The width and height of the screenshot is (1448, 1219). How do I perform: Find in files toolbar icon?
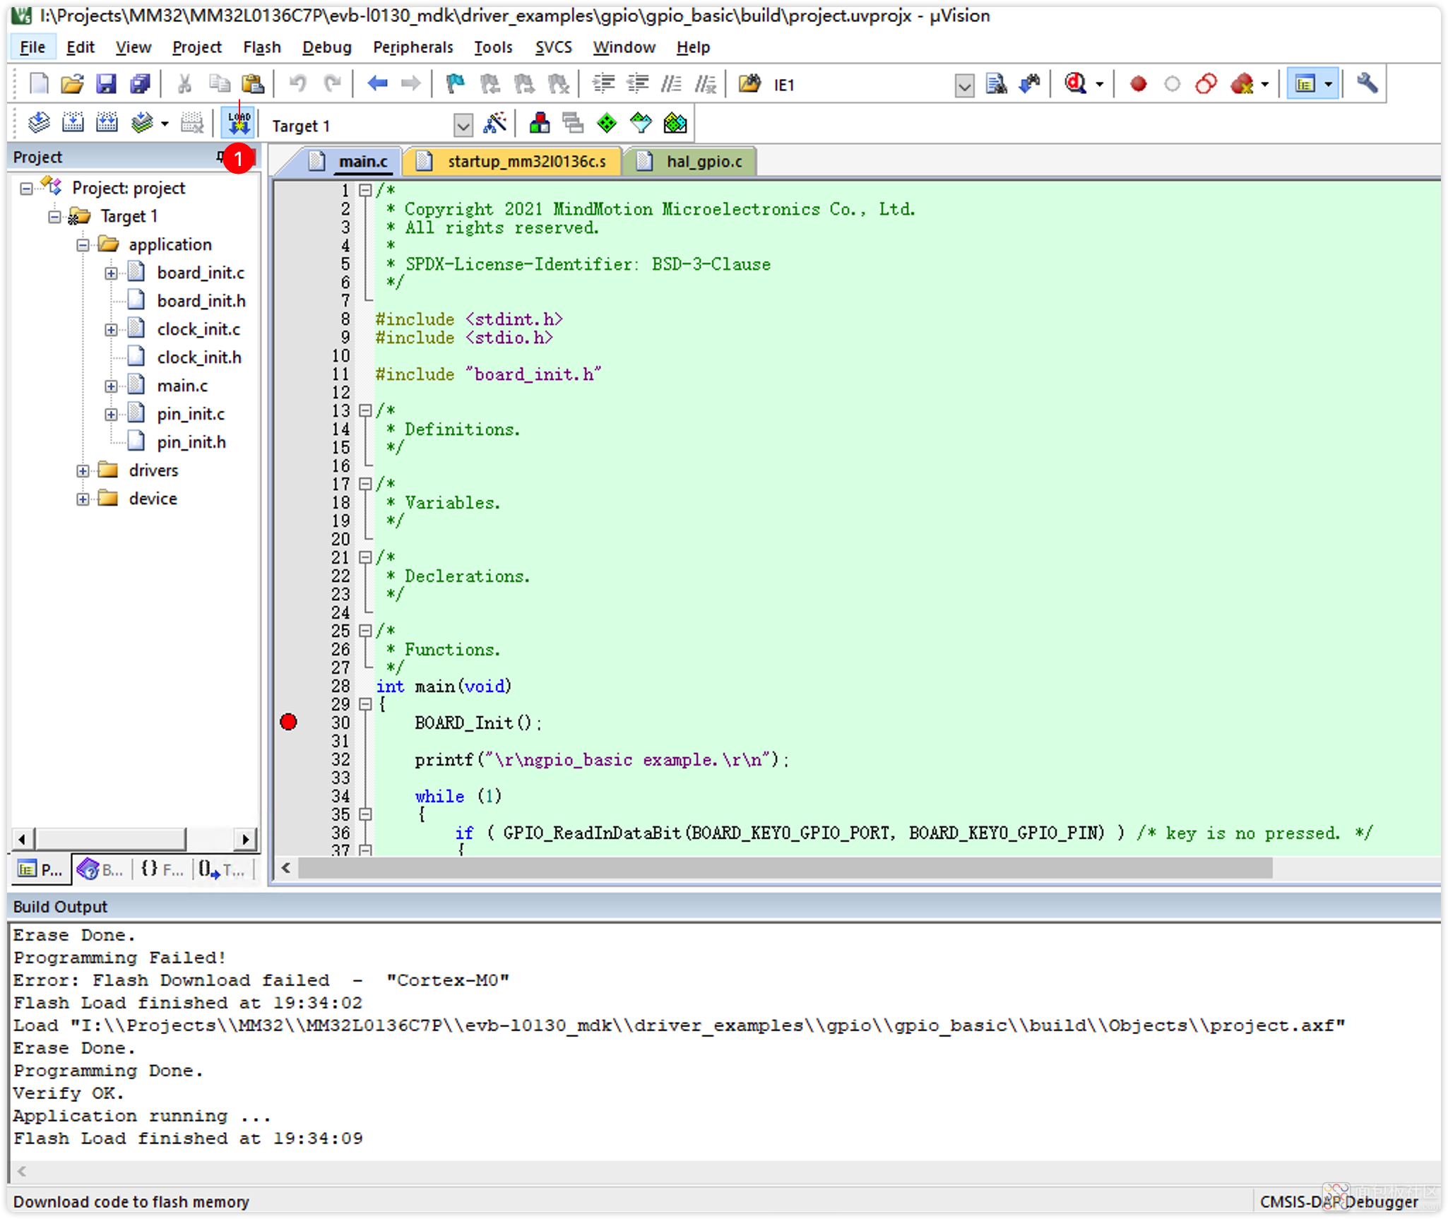996,84
